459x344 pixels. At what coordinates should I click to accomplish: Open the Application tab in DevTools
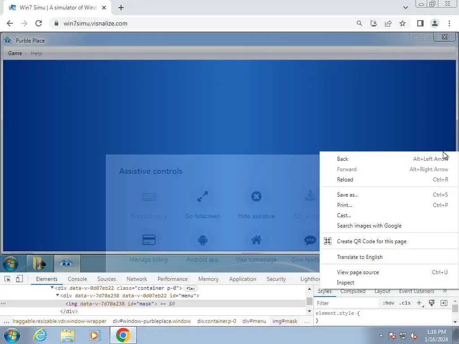(x=242, y=279)
